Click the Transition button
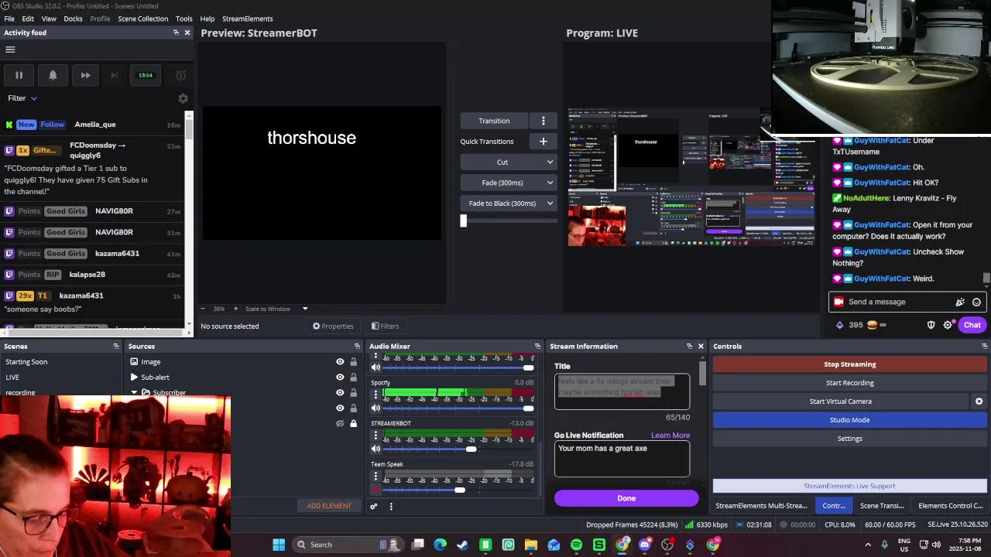The image size is (991, 557). coord(494,121)
